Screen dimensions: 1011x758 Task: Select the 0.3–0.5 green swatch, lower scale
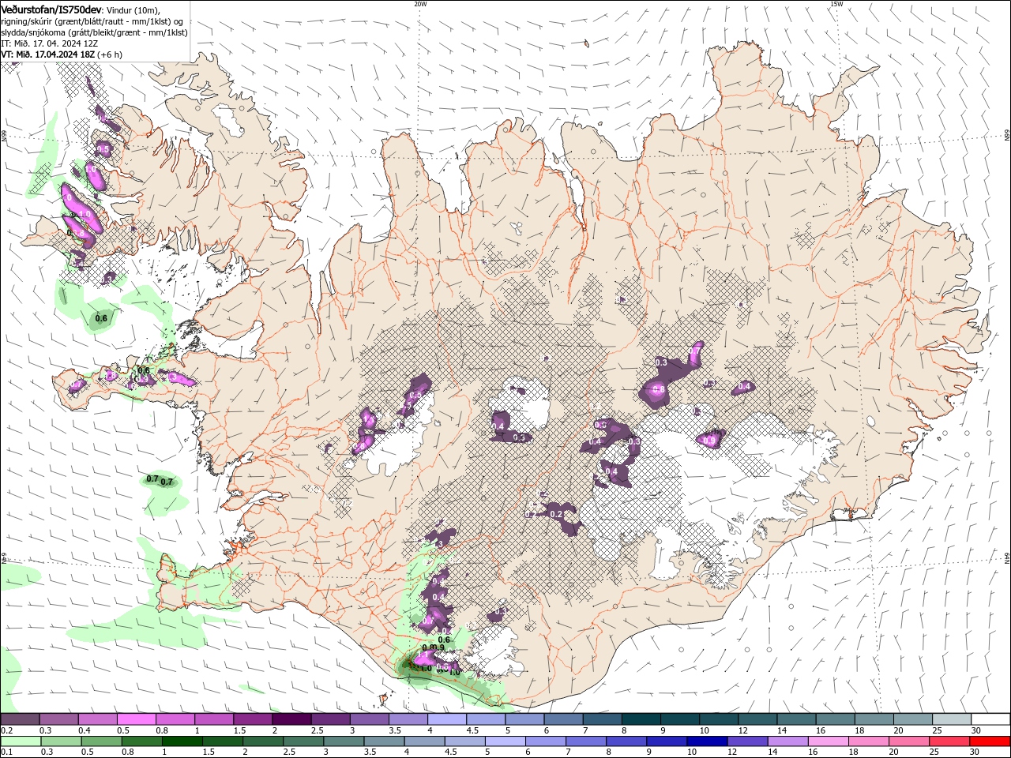coord(60,741)
